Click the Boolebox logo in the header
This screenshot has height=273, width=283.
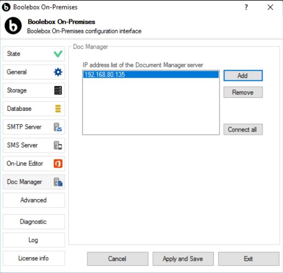[x=13, y=26]
